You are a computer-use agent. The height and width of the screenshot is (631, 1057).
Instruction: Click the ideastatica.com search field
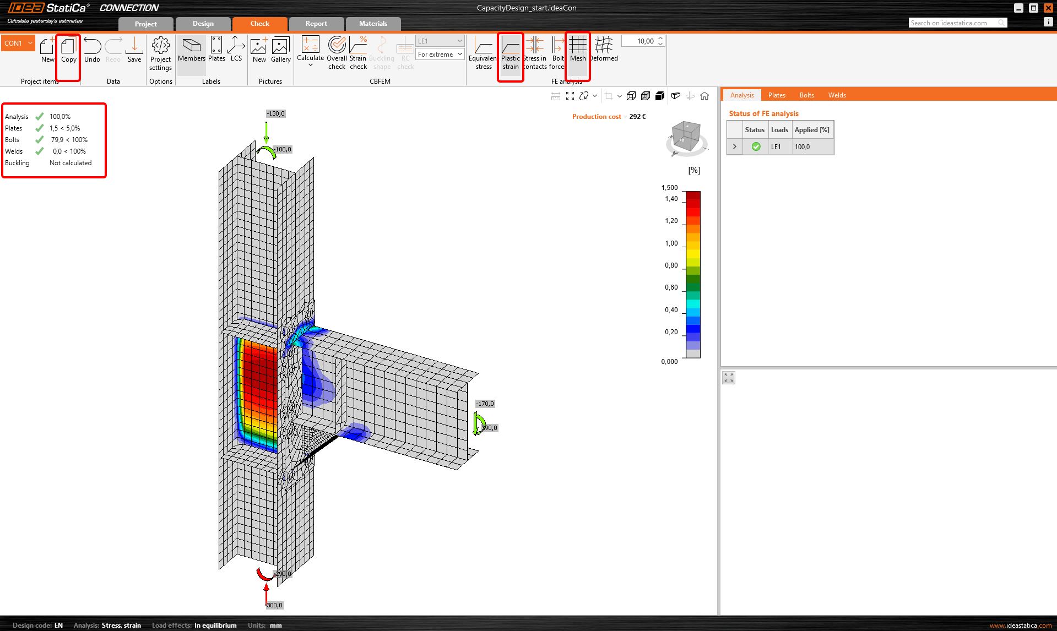tap(953, 23)
